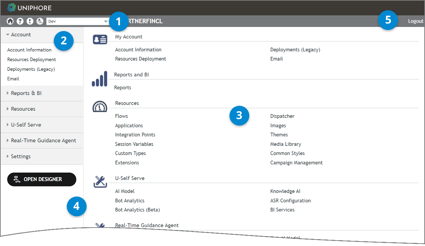Viewport: 425px width, 246px height.
Task: Click the Reports and BI section heading
Action: coord(132,75)
